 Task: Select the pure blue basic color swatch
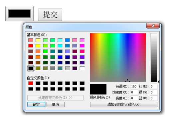click(60, 57)
